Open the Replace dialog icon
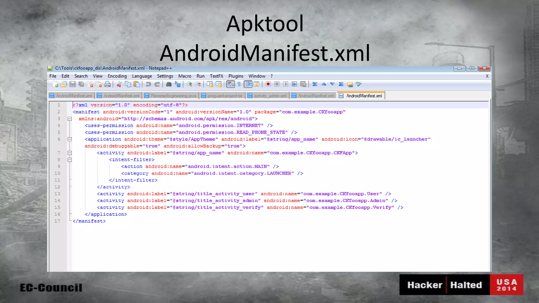This screenshot has width=539, height=303. pyautogui.click(x=178, y=84)
